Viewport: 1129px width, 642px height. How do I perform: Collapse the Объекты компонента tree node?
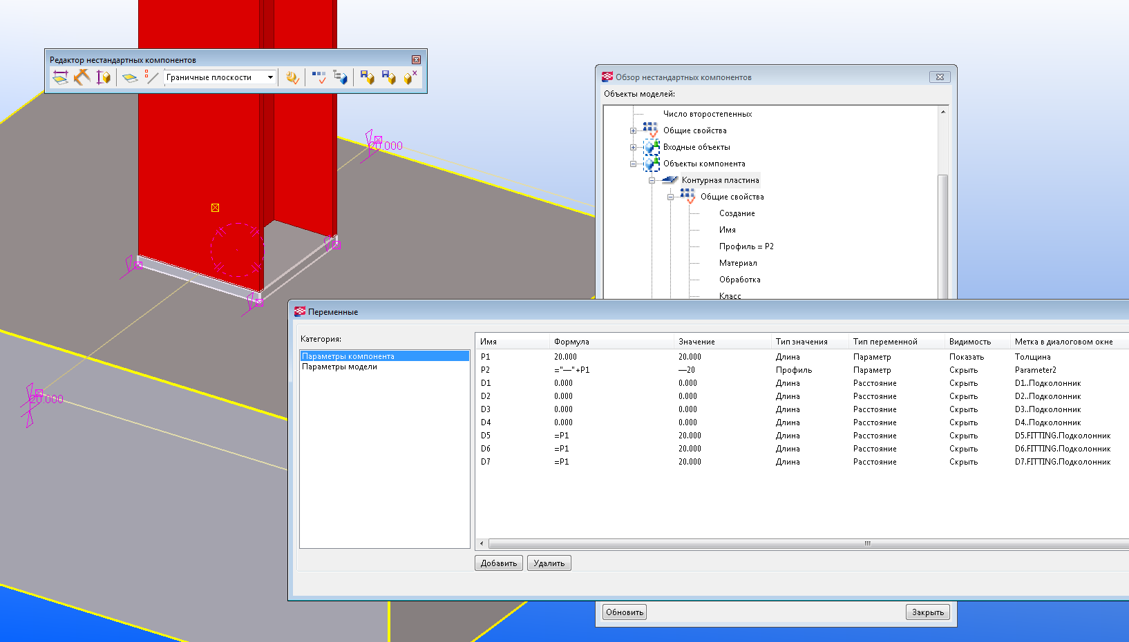(x=633, y=164)
